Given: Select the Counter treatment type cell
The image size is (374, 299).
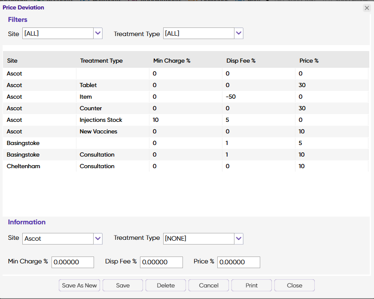Looking at the screenshot, I should 113,108.
